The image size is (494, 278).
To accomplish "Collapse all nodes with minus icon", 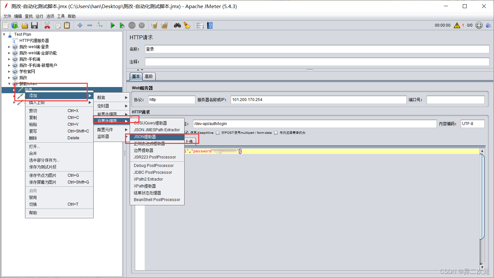I will tap(90, 25).
